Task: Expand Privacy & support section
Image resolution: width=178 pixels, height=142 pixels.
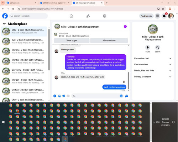Action: point(153,77)
